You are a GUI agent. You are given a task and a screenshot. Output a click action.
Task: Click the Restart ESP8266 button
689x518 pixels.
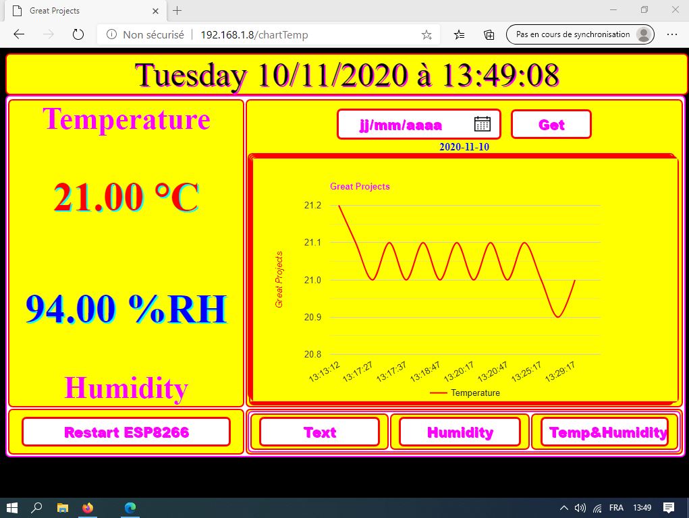point(126,432)
